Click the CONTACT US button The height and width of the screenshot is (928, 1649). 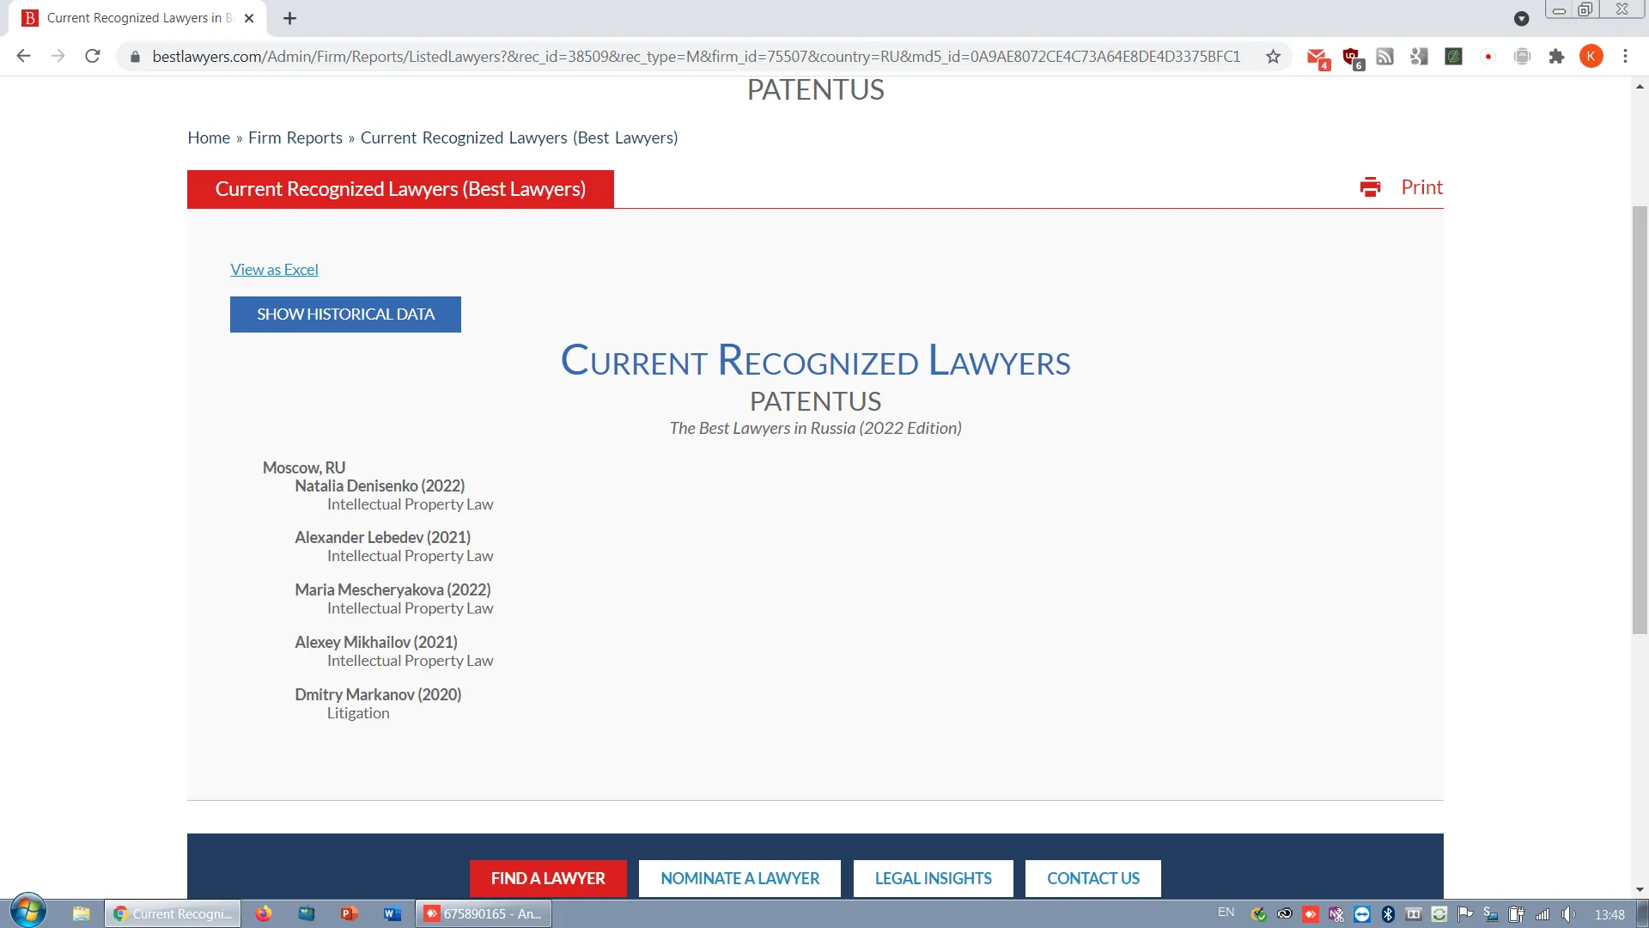point(1092,878)
